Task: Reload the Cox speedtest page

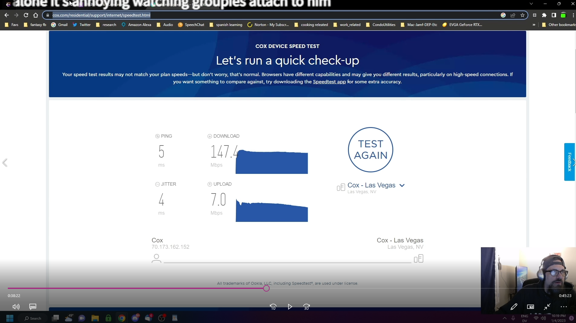Action: [x=26, y=15]
